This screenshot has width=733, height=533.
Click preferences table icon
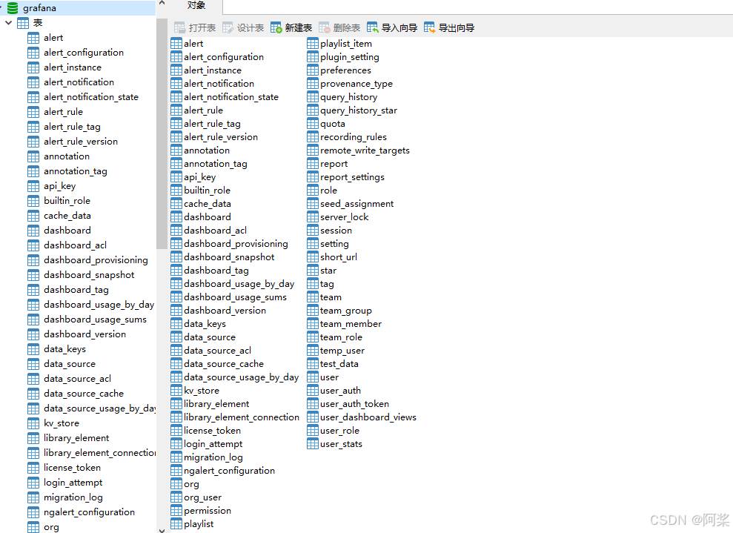click(313, 70)
